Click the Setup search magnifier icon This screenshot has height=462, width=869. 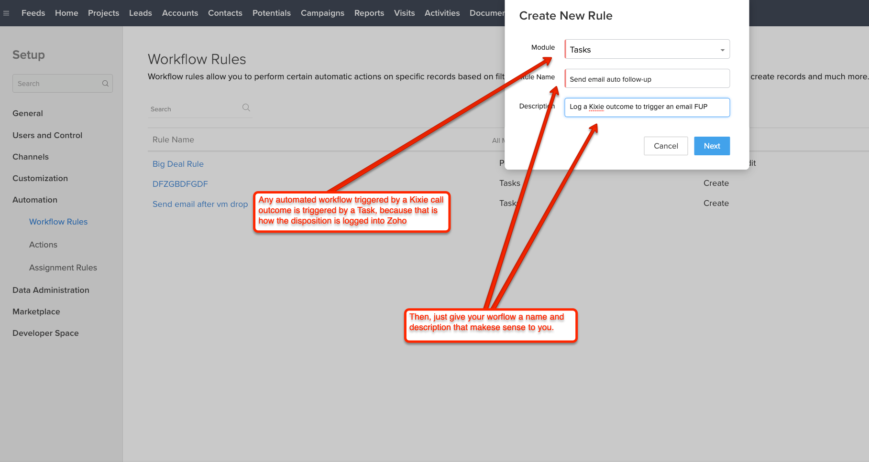[105, 84]
